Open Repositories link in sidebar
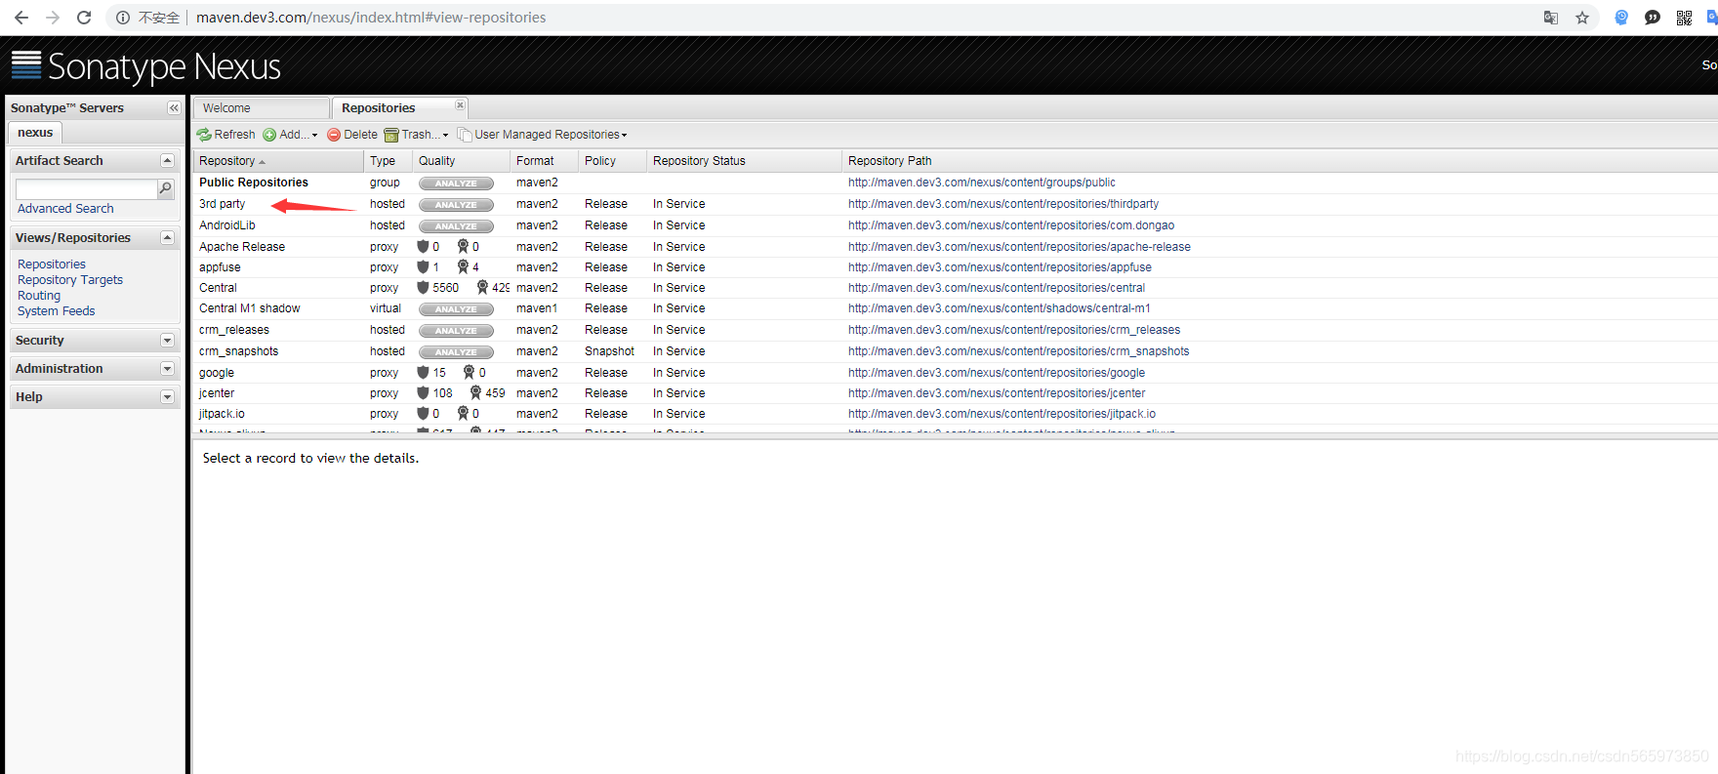This screenshot has width=1718, height=774. pyautogui.click(x=52, y=265)
